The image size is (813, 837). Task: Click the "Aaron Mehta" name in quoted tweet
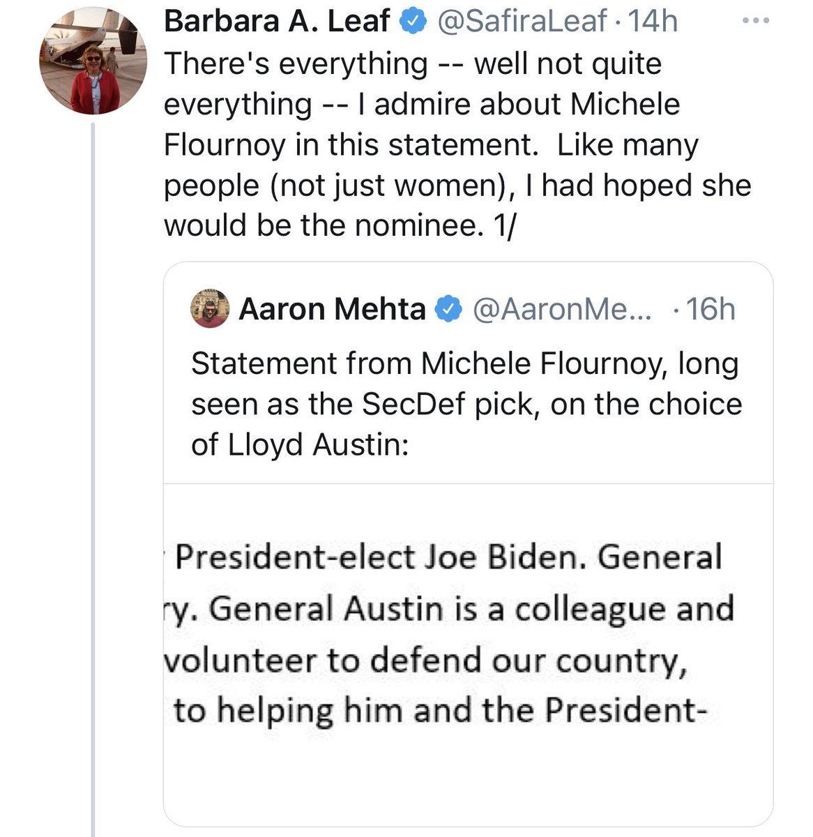332,309
